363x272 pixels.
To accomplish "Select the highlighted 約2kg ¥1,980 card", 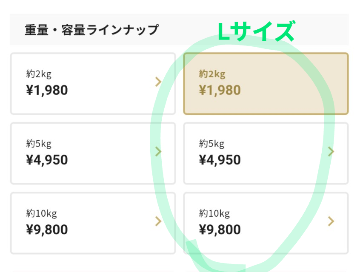I will click(266, 84).
